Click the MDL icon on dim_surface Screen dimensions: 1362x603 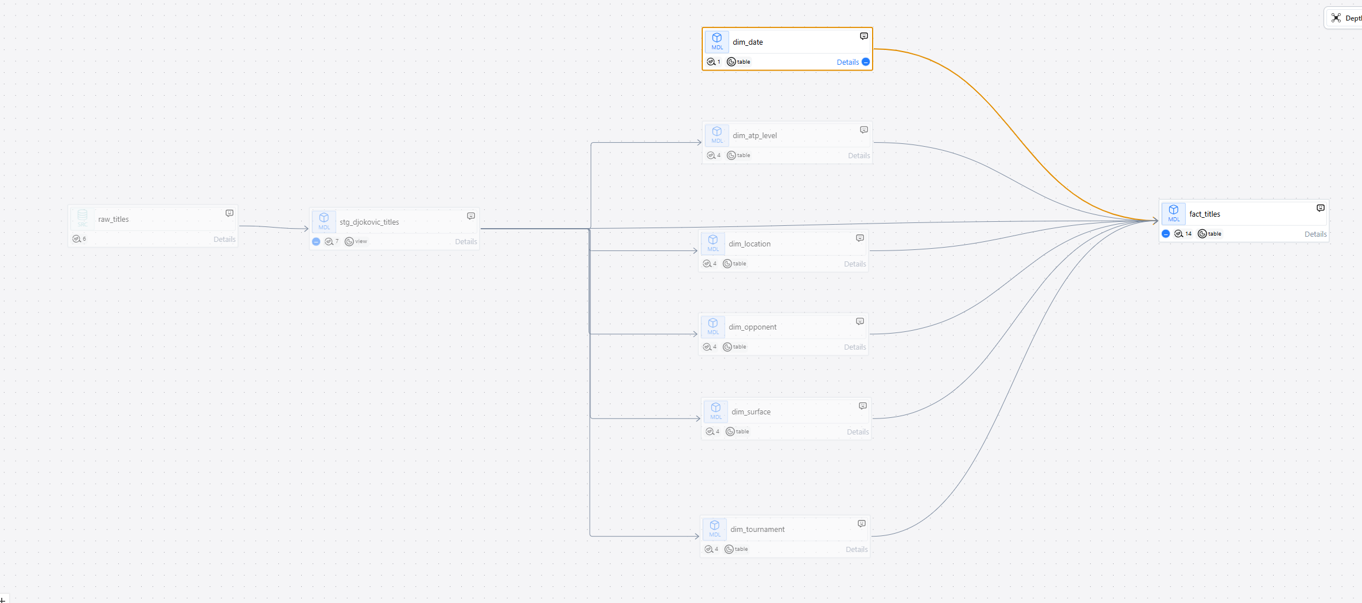point(716,412)
